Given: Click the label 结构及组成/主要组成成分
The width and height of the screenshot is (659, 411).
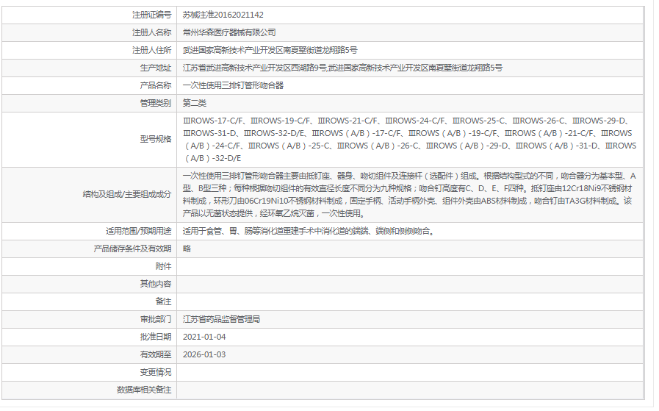Looking at the screenshot, I should point(127,195).
